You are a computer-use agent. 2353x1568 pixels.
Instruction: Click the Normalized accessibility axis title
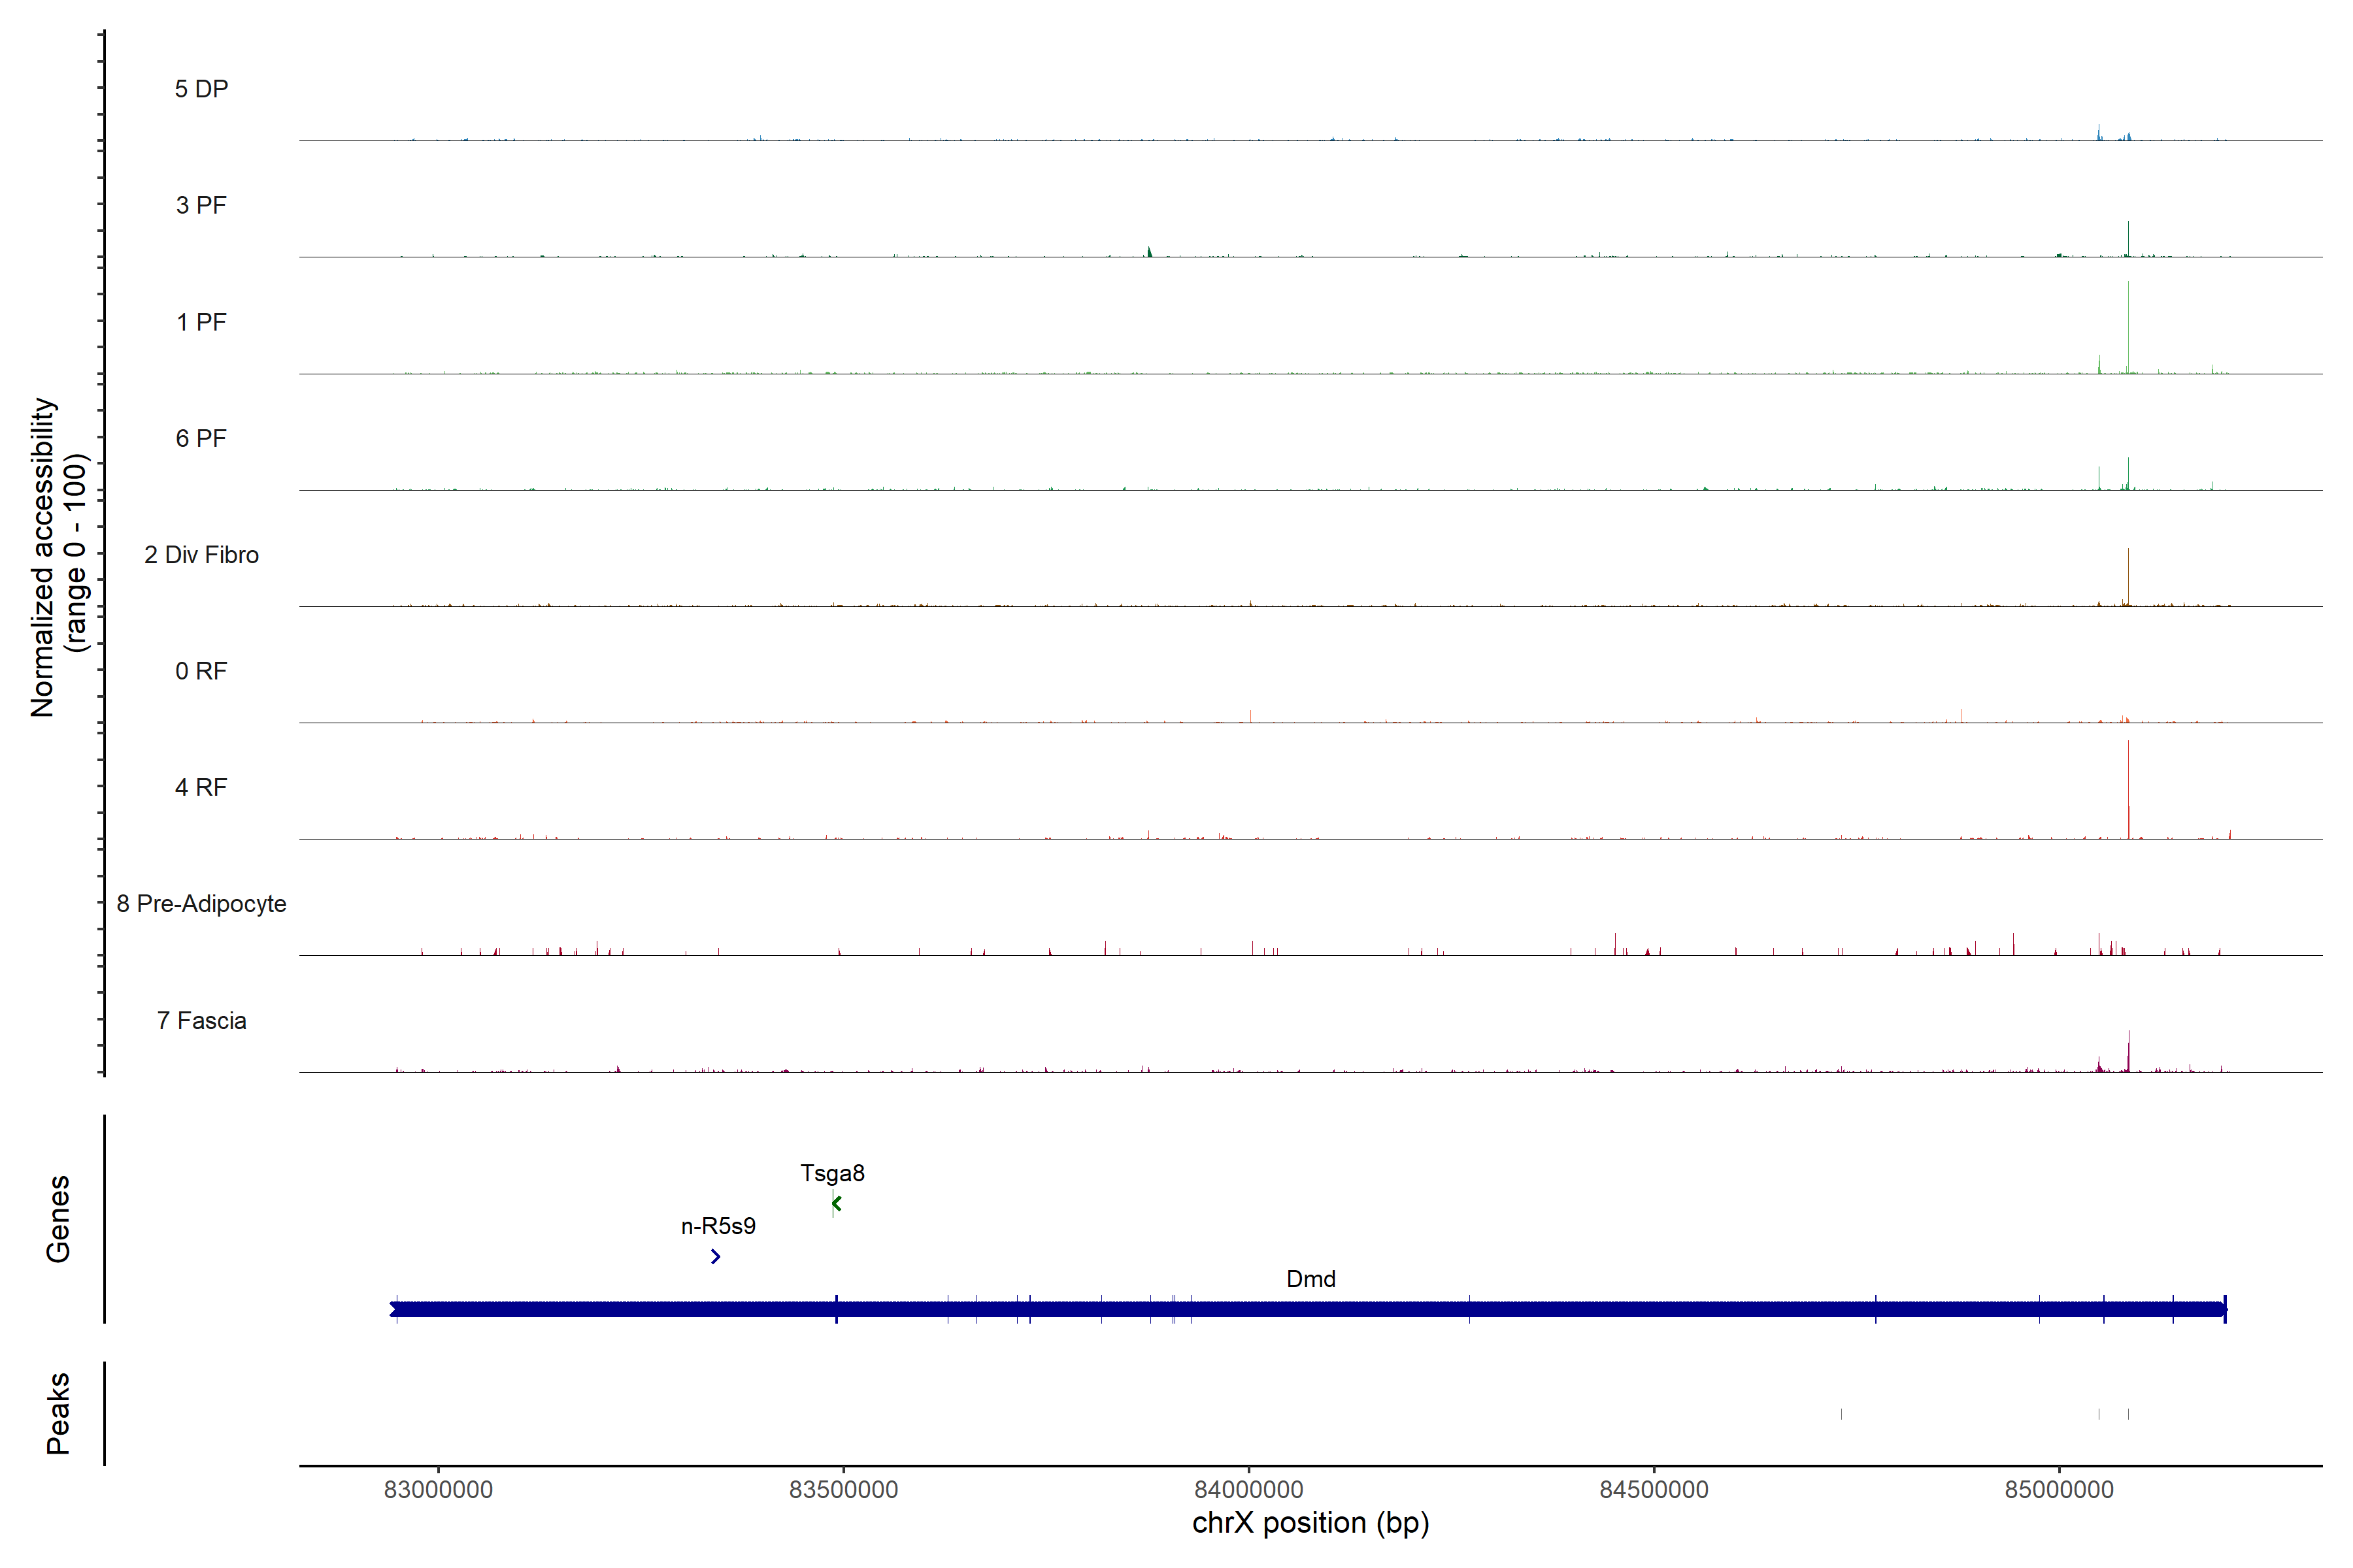coord(58,556)
